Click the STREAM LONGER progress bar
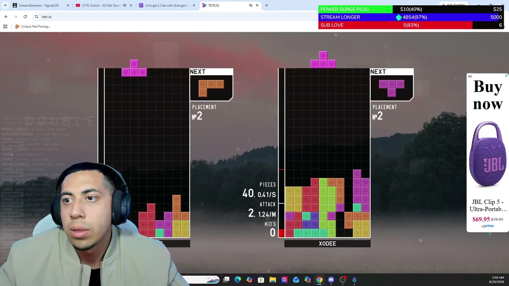The height and width of the screenshot is (286, 509). tap(411, 17)
